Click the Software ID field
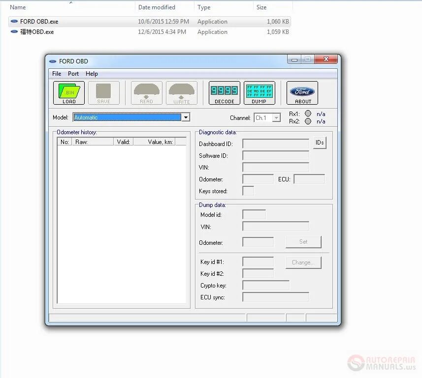422x378 pixels. click(276, 155)
